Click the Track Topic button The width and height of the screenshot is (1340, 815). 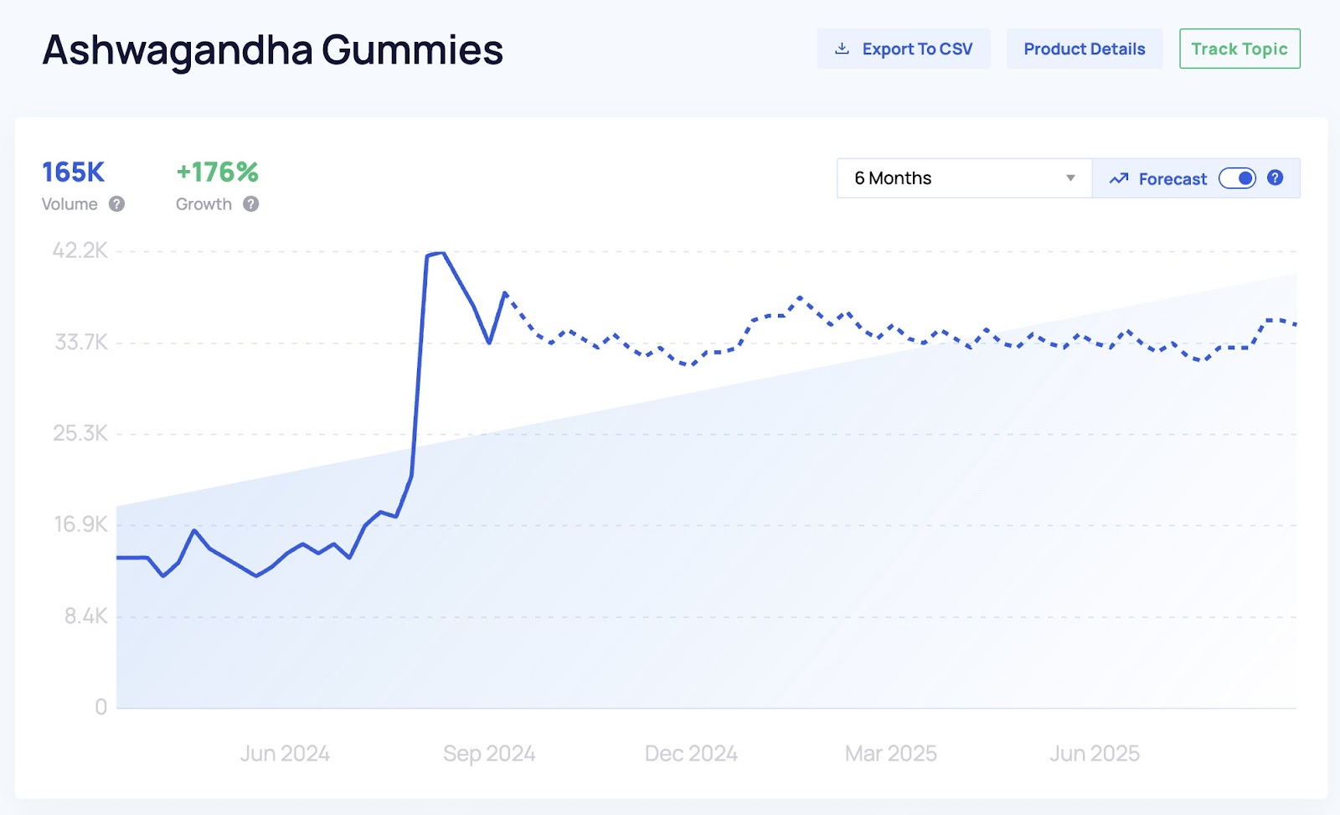point(1239,49)
